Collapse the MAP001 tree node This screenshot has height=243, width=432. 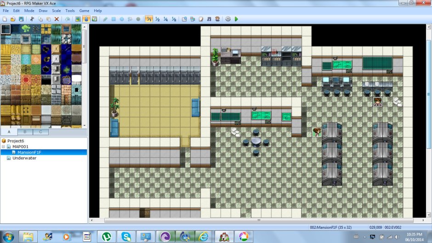click(3, 147)
